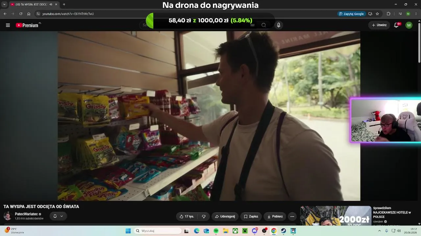Viewport: 421px width, 236px height.
Task: Click the YouTube video player
Action: click(209, 116)
